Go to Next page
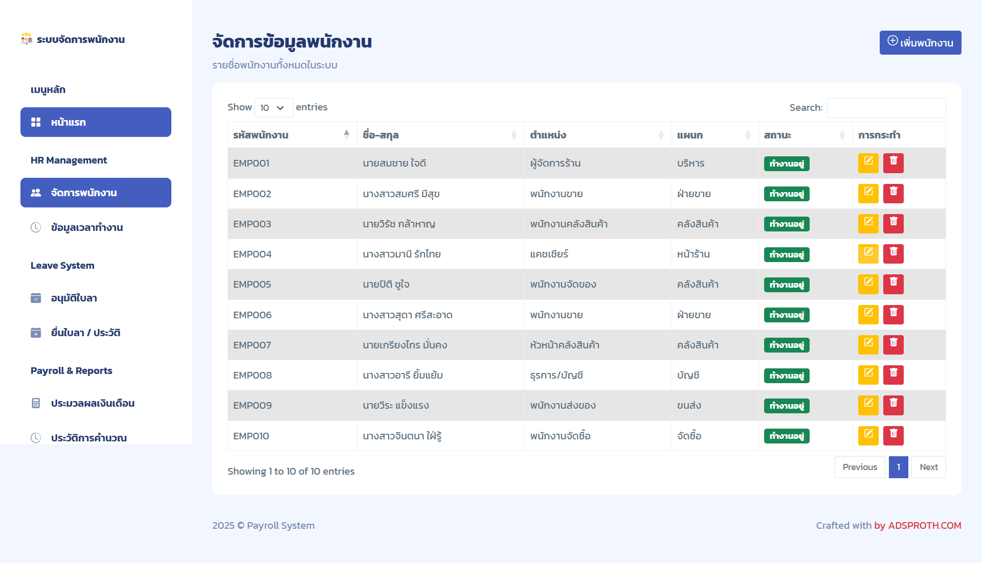 928,467
